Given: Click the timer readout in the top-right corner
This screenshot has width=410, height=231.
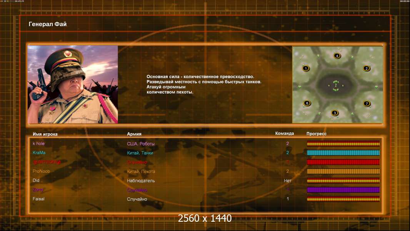Looking at the screenshot, I should coord(404,1).
